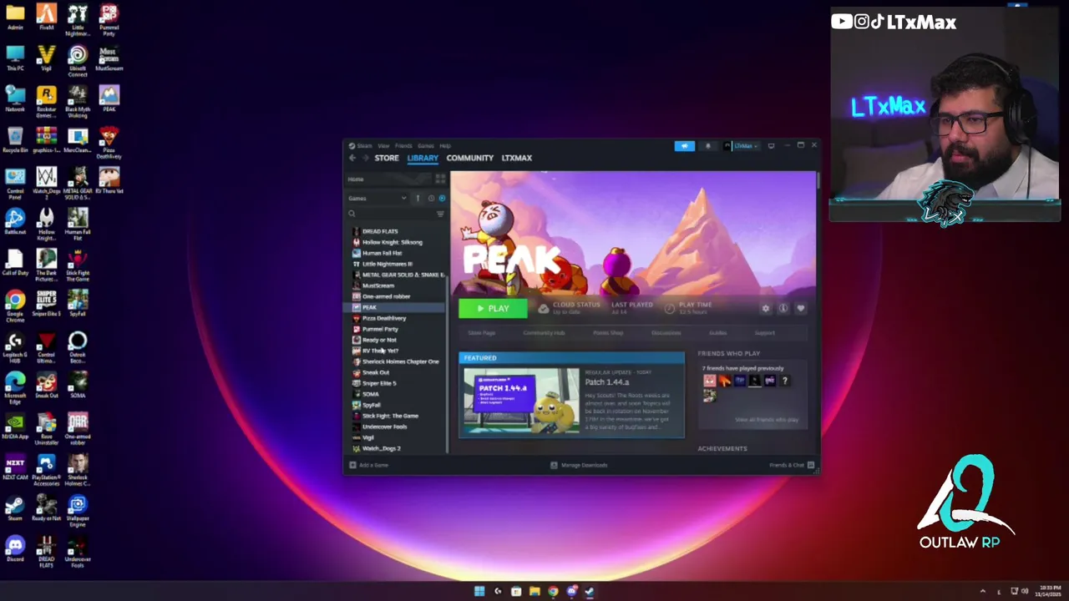
Task: Open the Patch 1.44.a news title
Action: pos(607,382)
